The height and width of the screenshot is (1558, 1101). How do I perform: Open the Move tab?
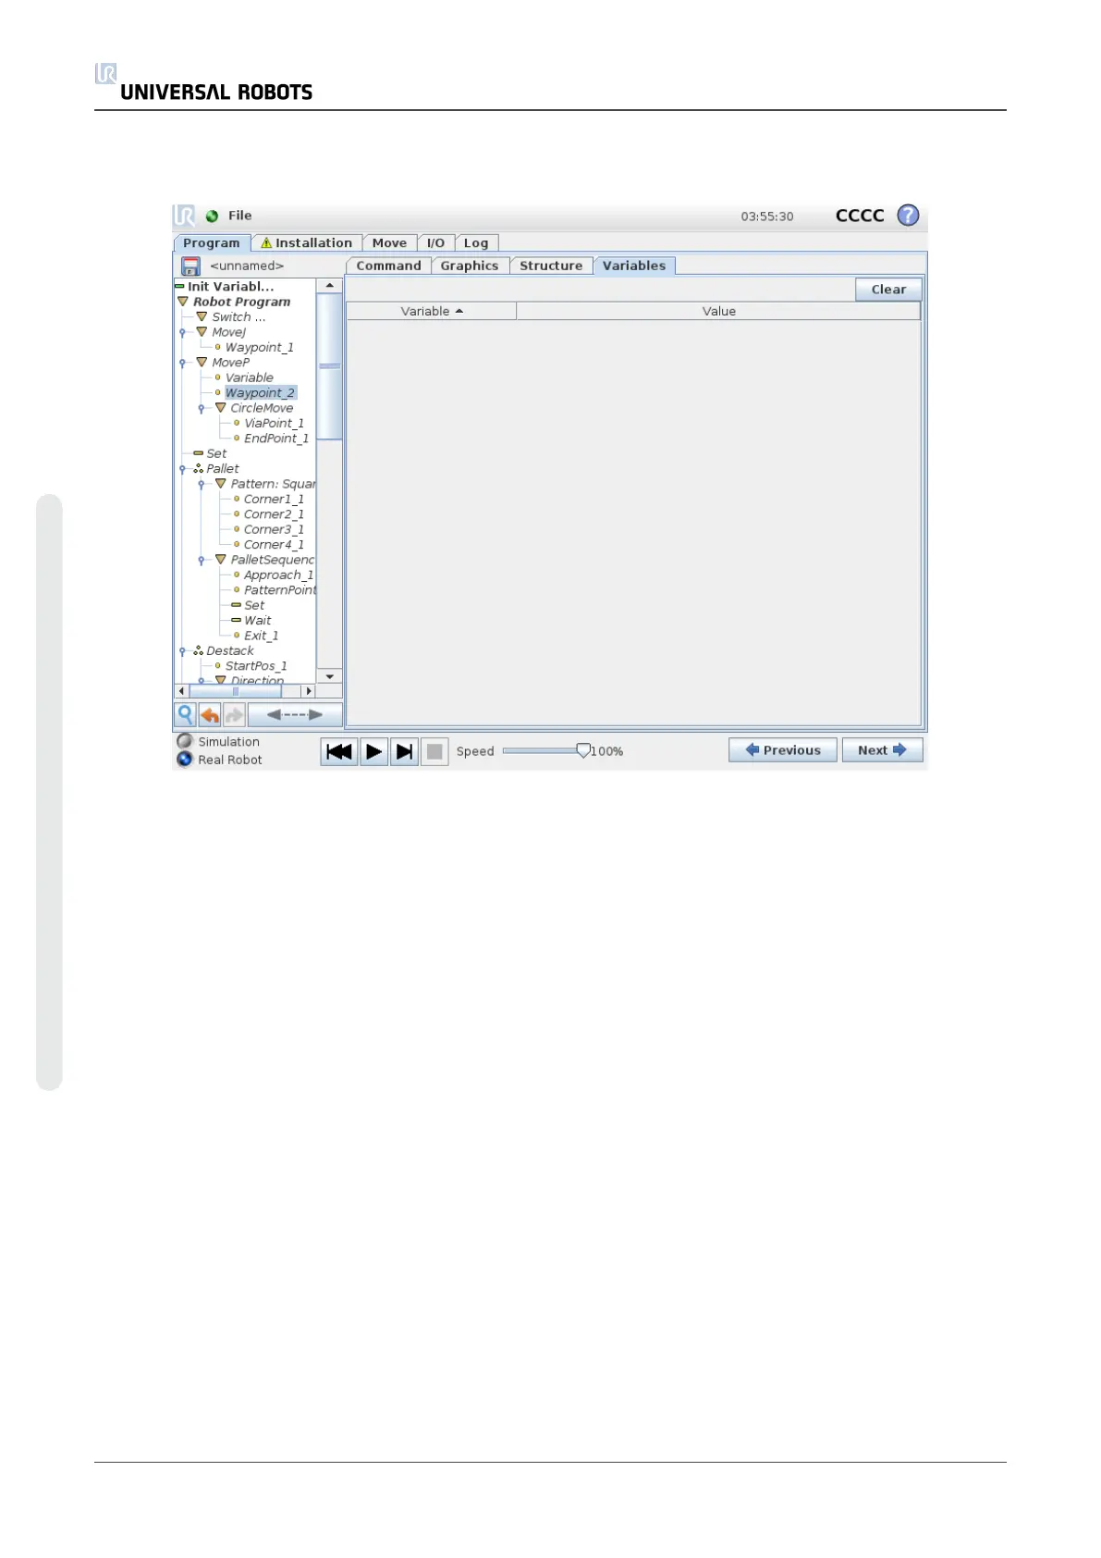click(x=389, y=243)
